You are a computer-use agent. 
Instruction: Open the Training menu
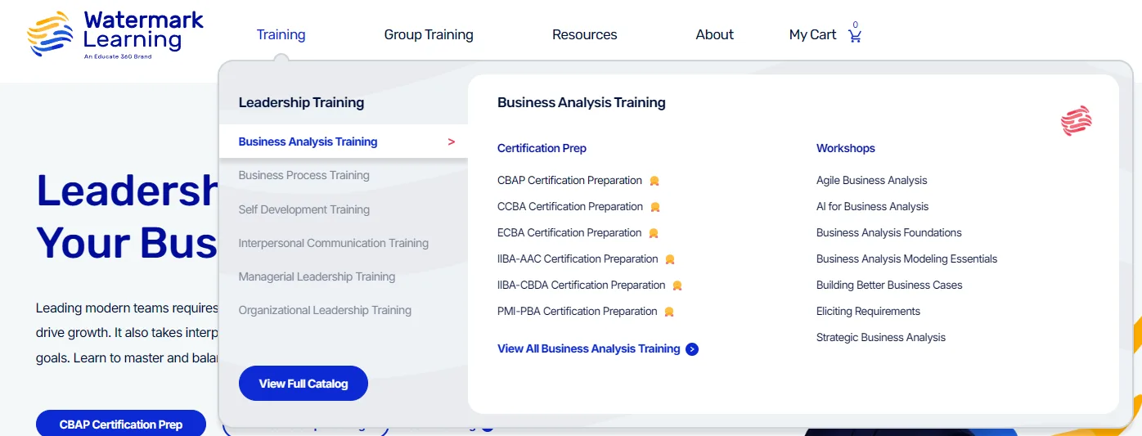pos(281,34)
